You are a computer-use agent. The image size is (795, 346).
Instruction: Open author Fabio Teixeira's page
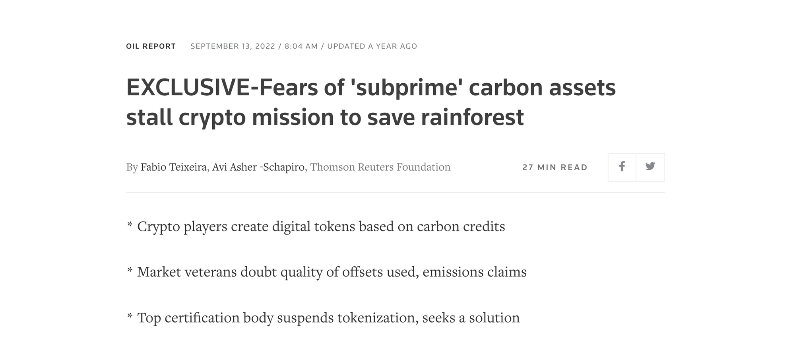pyautogui.click(x=173, y=167)
